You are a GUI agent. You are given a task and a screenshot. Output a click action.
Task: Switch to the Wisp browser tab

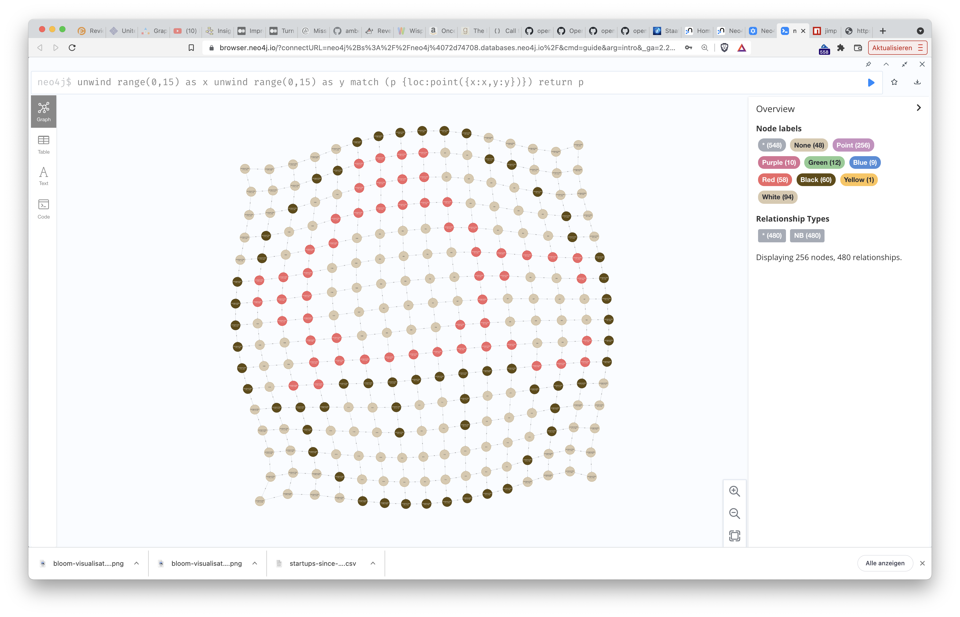click(409, 31)
